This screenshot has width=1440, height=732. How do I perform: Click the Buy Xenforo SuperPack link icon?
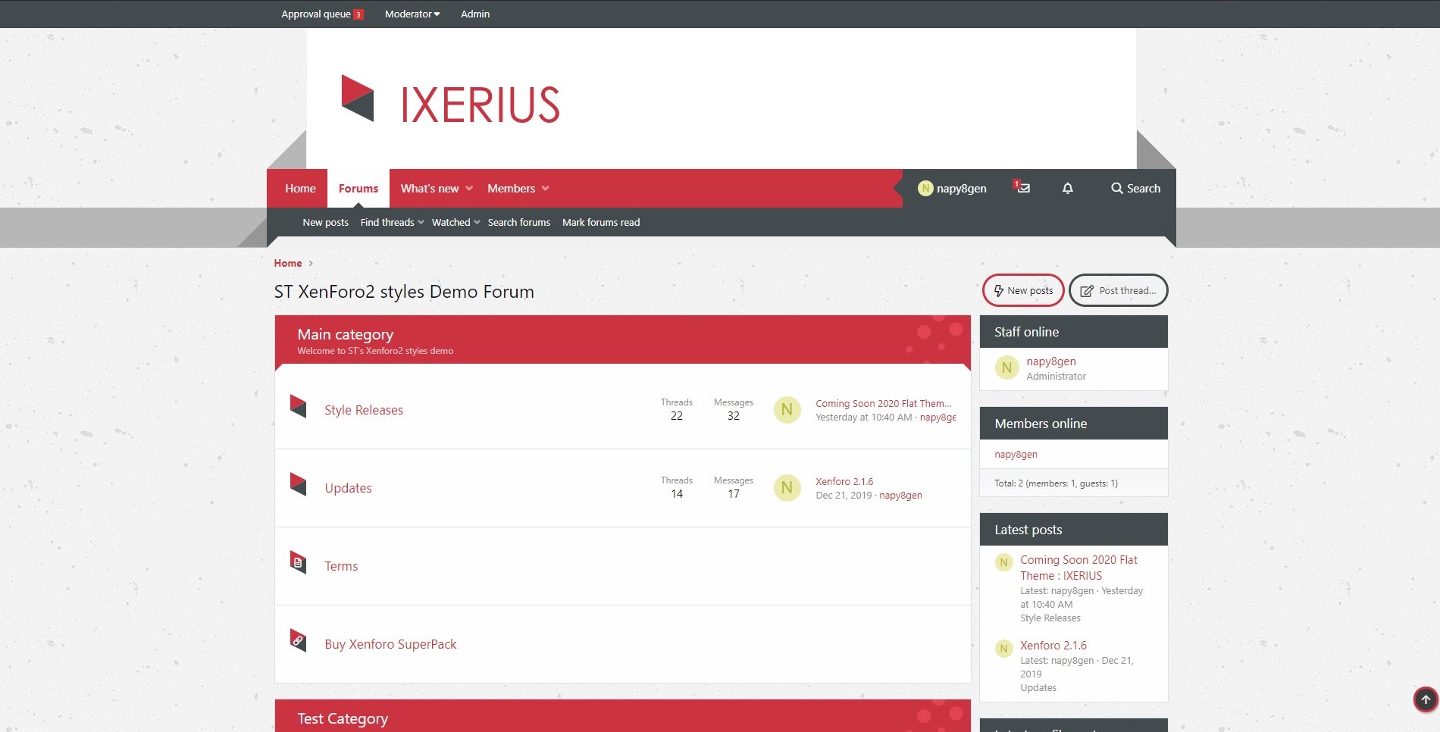click(x=298, y=640)
